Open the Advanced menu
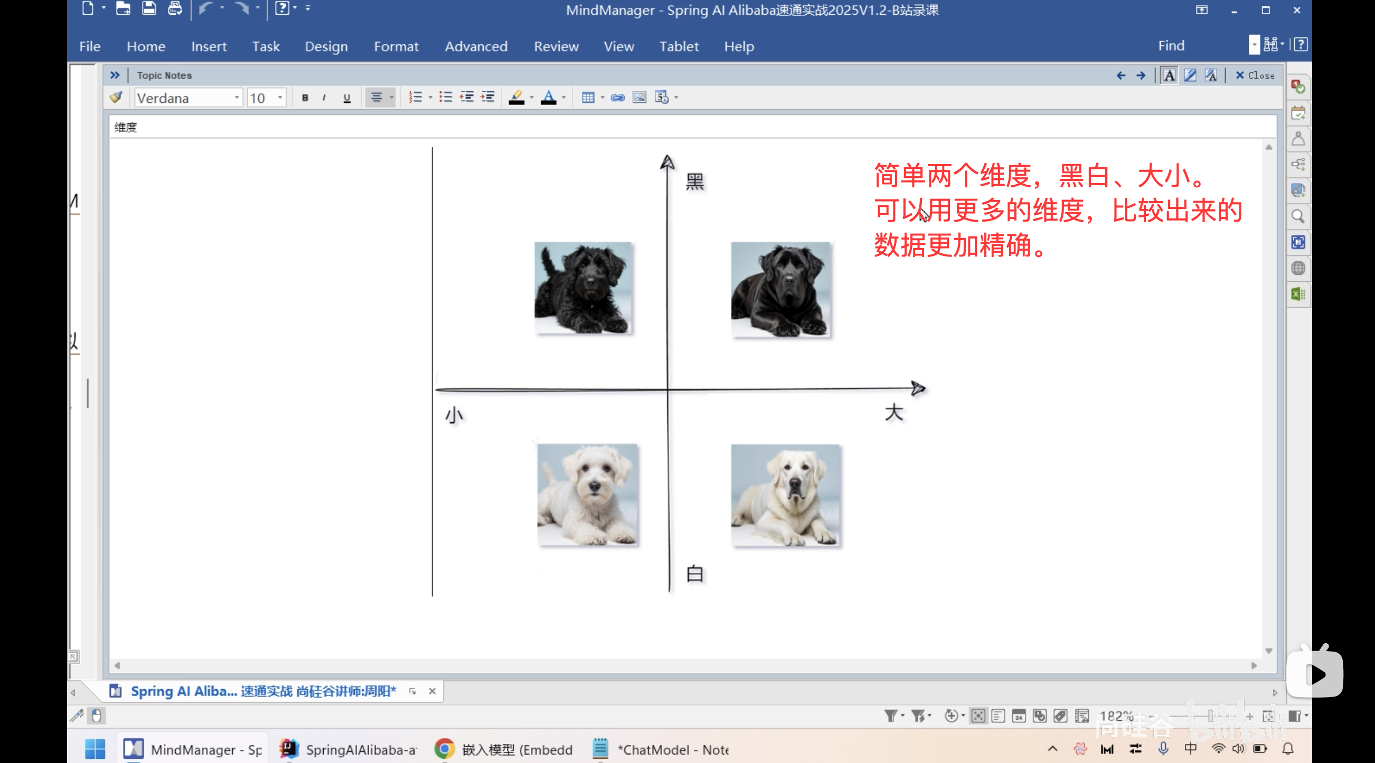This screenshot has height=763, width=1375. pos(476,46)
